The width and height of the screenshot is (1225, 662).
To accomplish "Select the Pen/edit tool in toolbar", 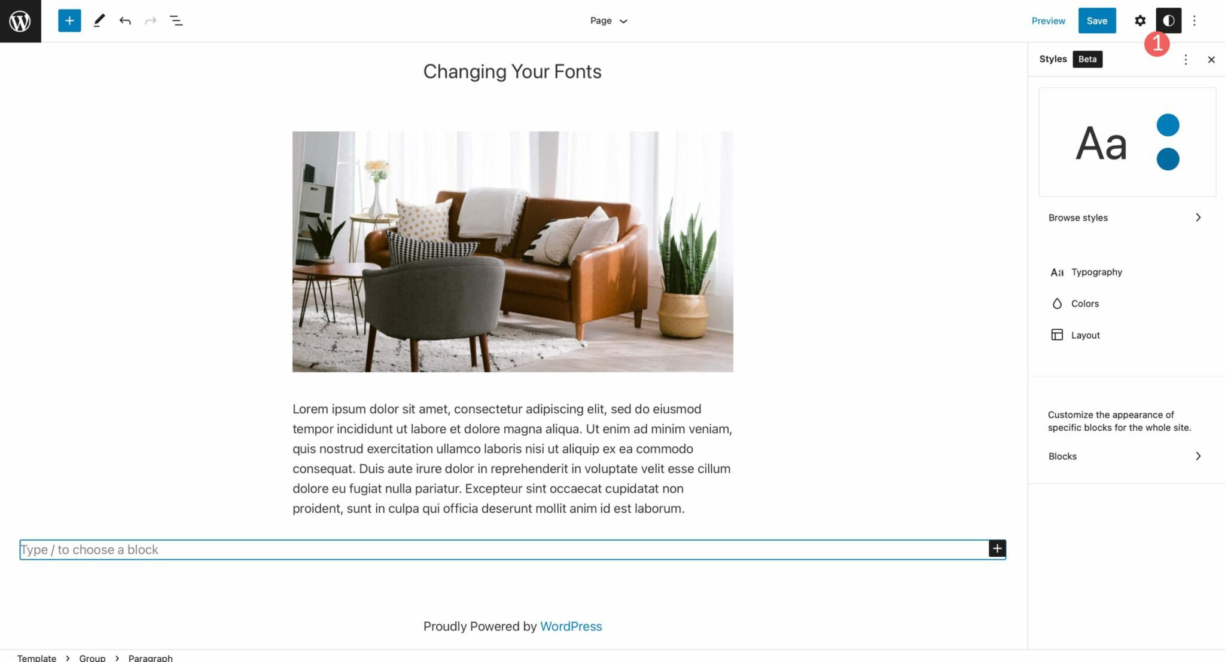I will click(97, 20).
